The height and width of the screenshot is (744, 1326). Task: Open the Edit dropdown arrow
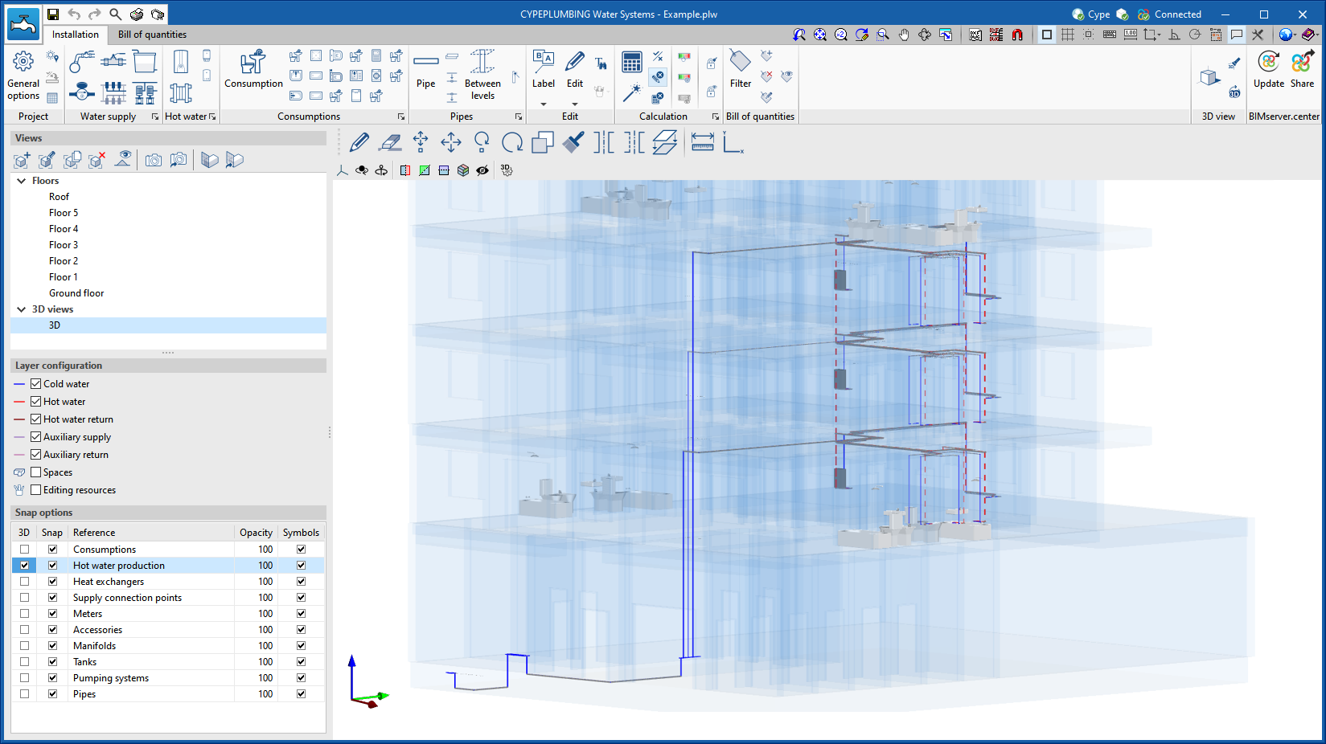[575, 104]
